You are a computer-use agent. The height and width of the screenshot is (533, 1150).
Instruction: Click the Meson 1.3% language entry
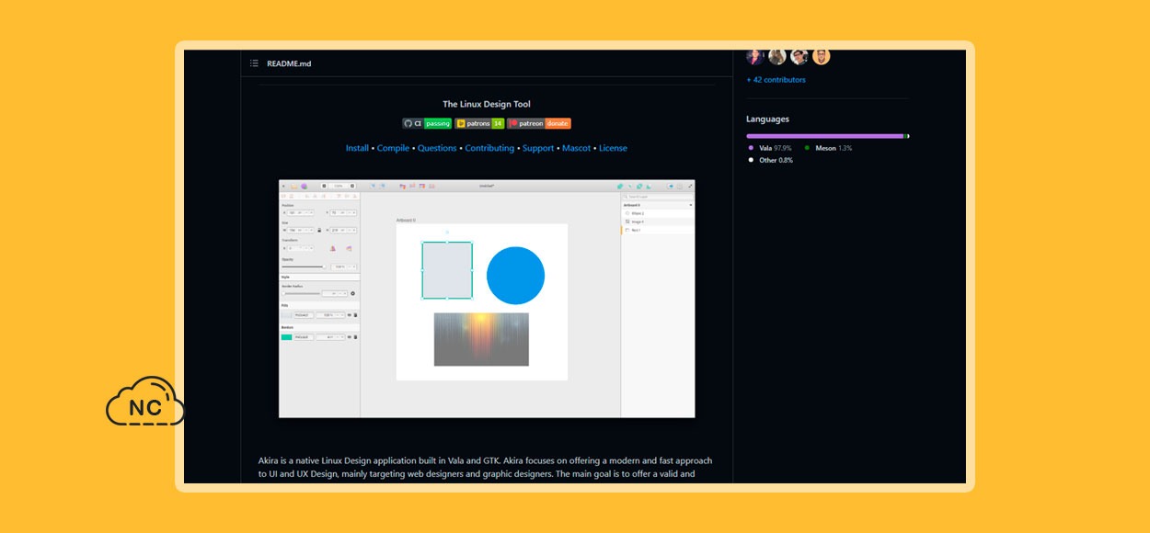pos(828,148)
